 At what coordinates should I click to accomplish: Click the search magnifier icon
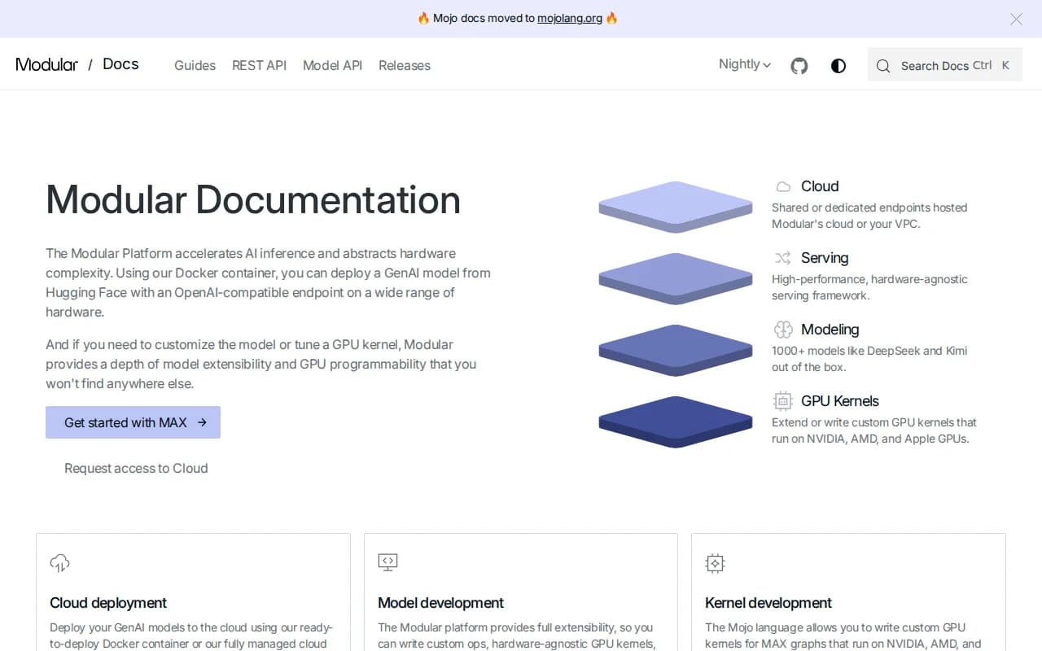coord(883,66)
